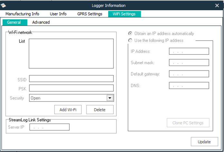This screenshot has height=152, width=224.
Task: Click the Server IP field
Action: point(49,127)
